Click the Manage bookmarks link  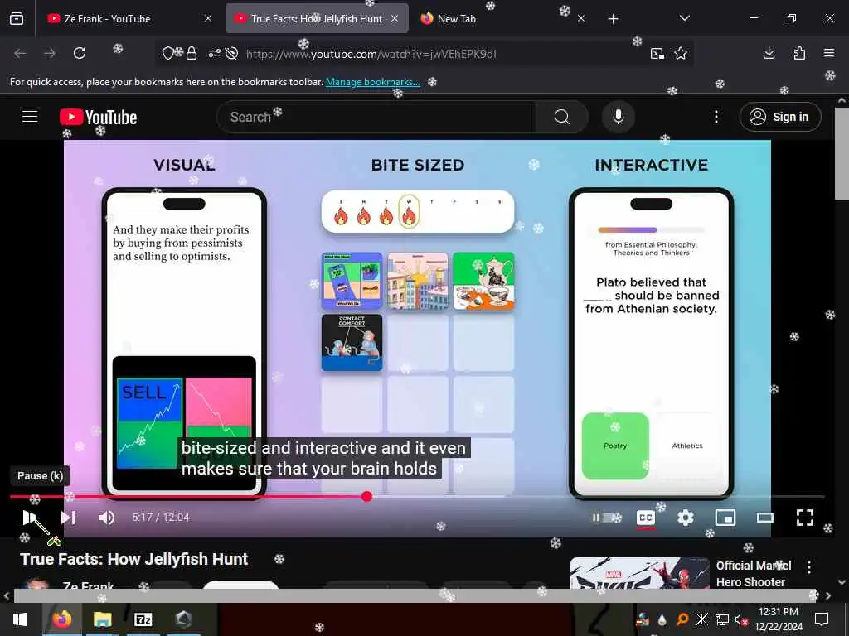372,82
